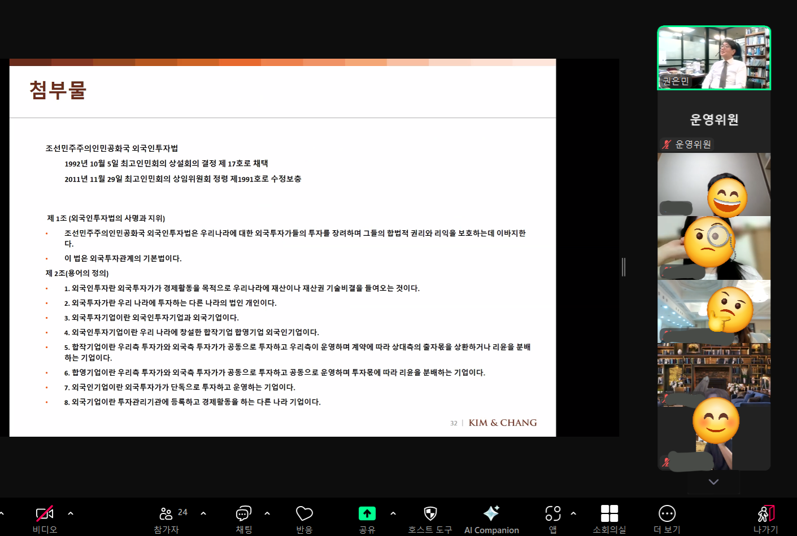Click the 운영위원 name label
The width and height of the screenshot is (797, 536).
click(x=693, y=144)
